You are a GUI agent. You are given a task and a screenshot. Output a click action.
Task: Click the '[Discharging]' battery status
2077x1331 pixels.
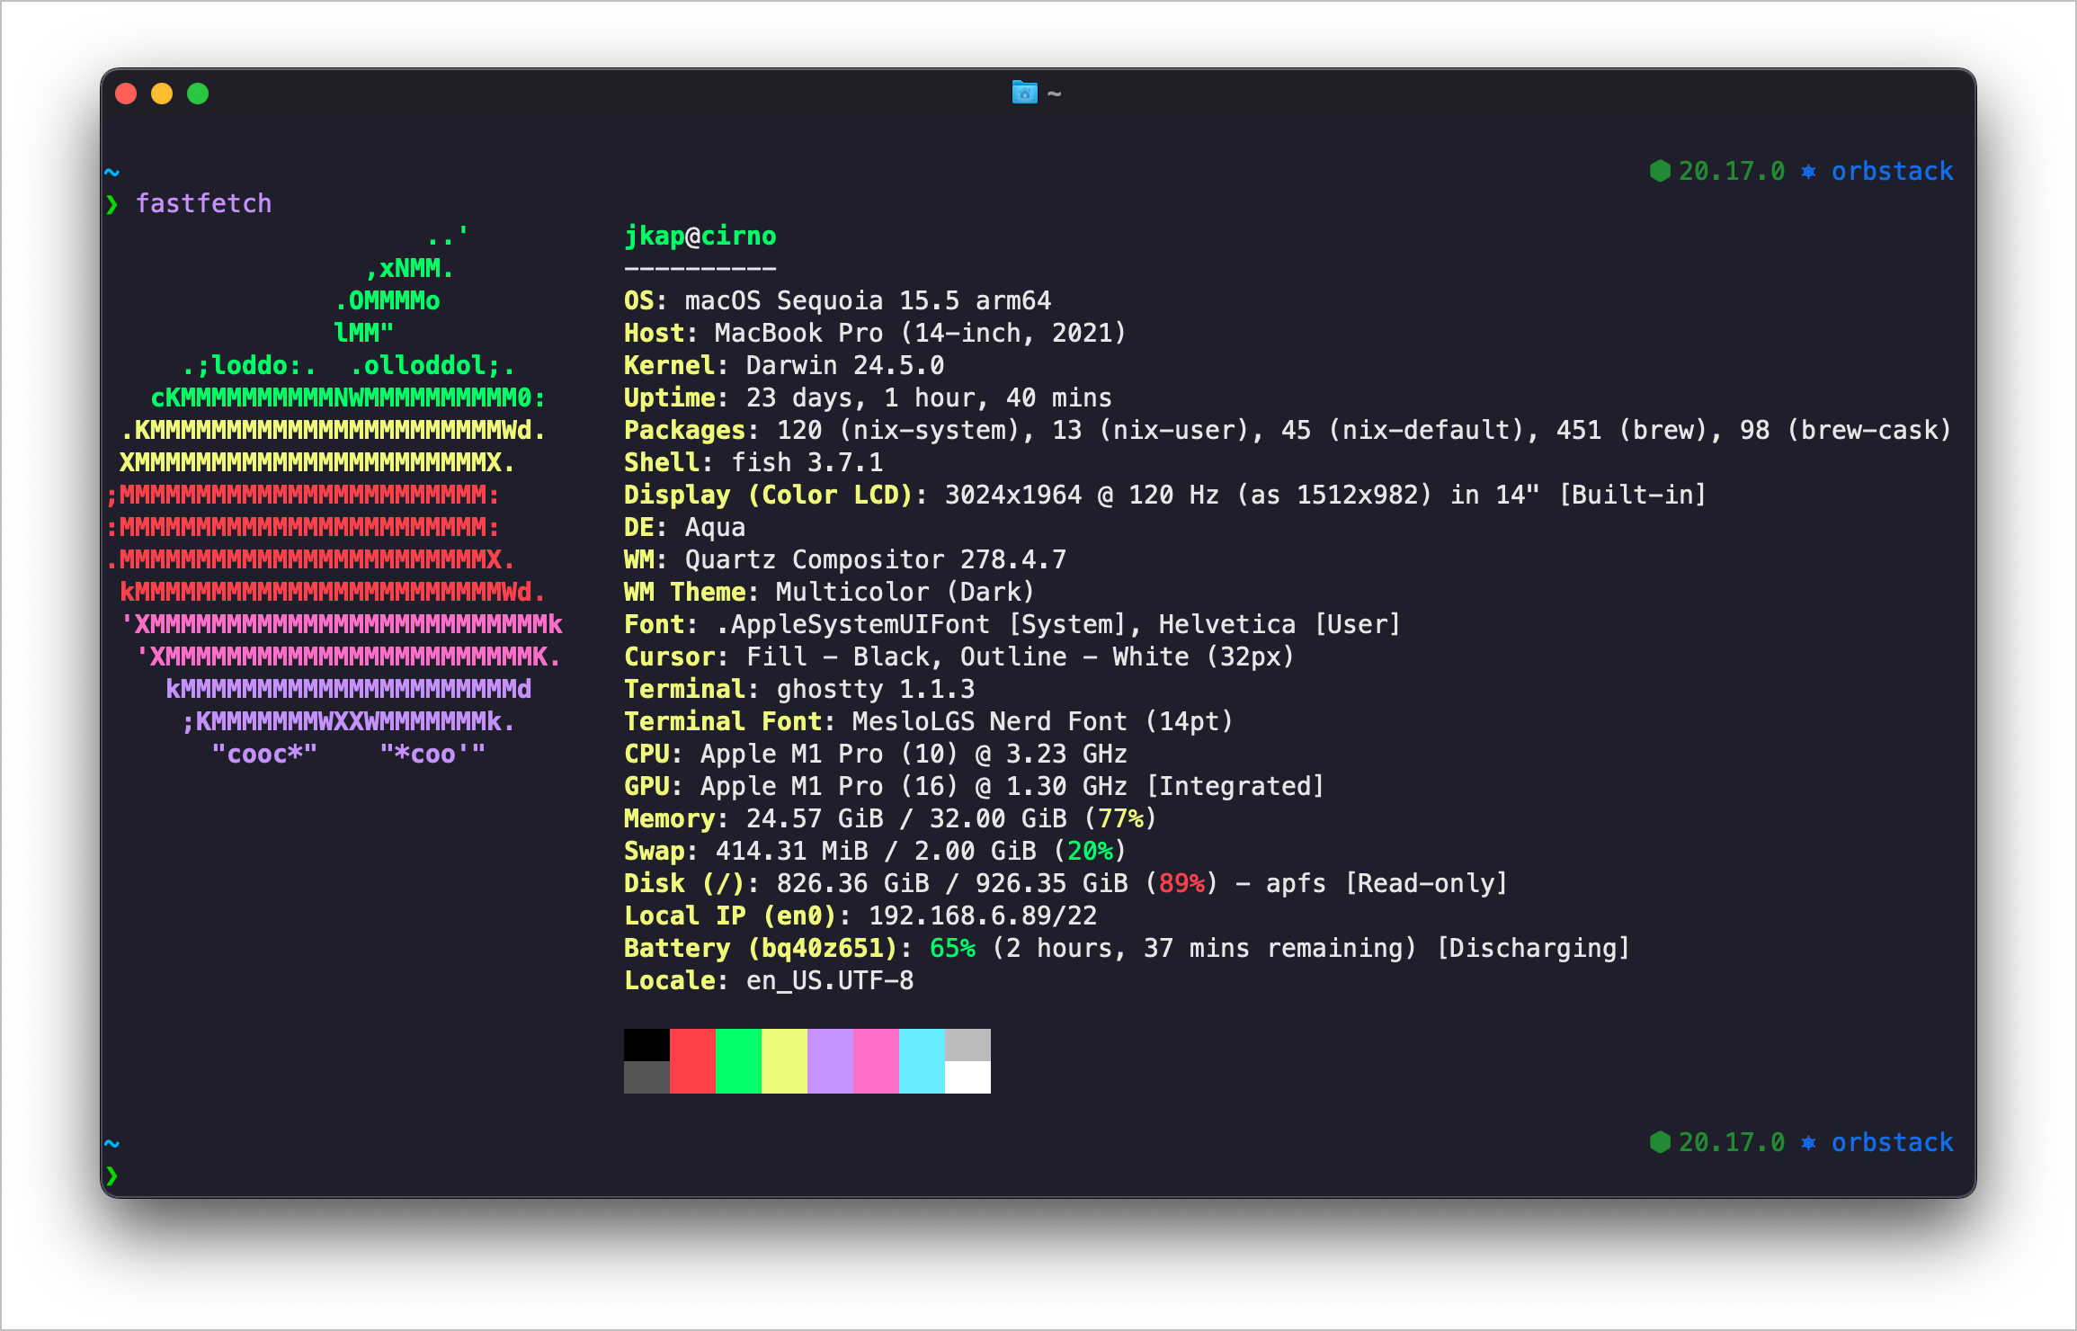tap(1533, 949)
